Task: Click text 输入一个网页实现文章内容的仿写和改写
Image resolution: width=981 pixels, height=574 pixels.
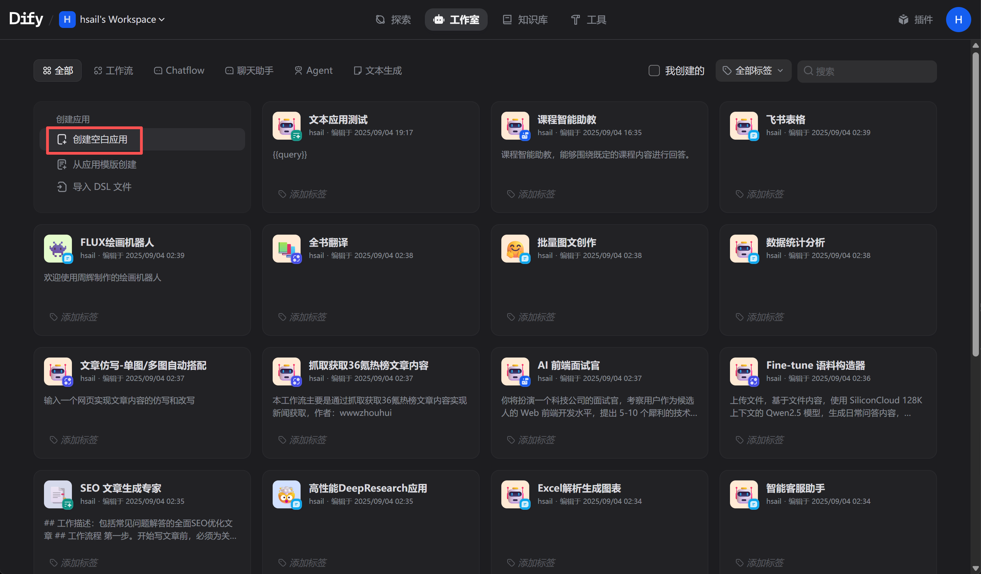Action: (119, 400)
